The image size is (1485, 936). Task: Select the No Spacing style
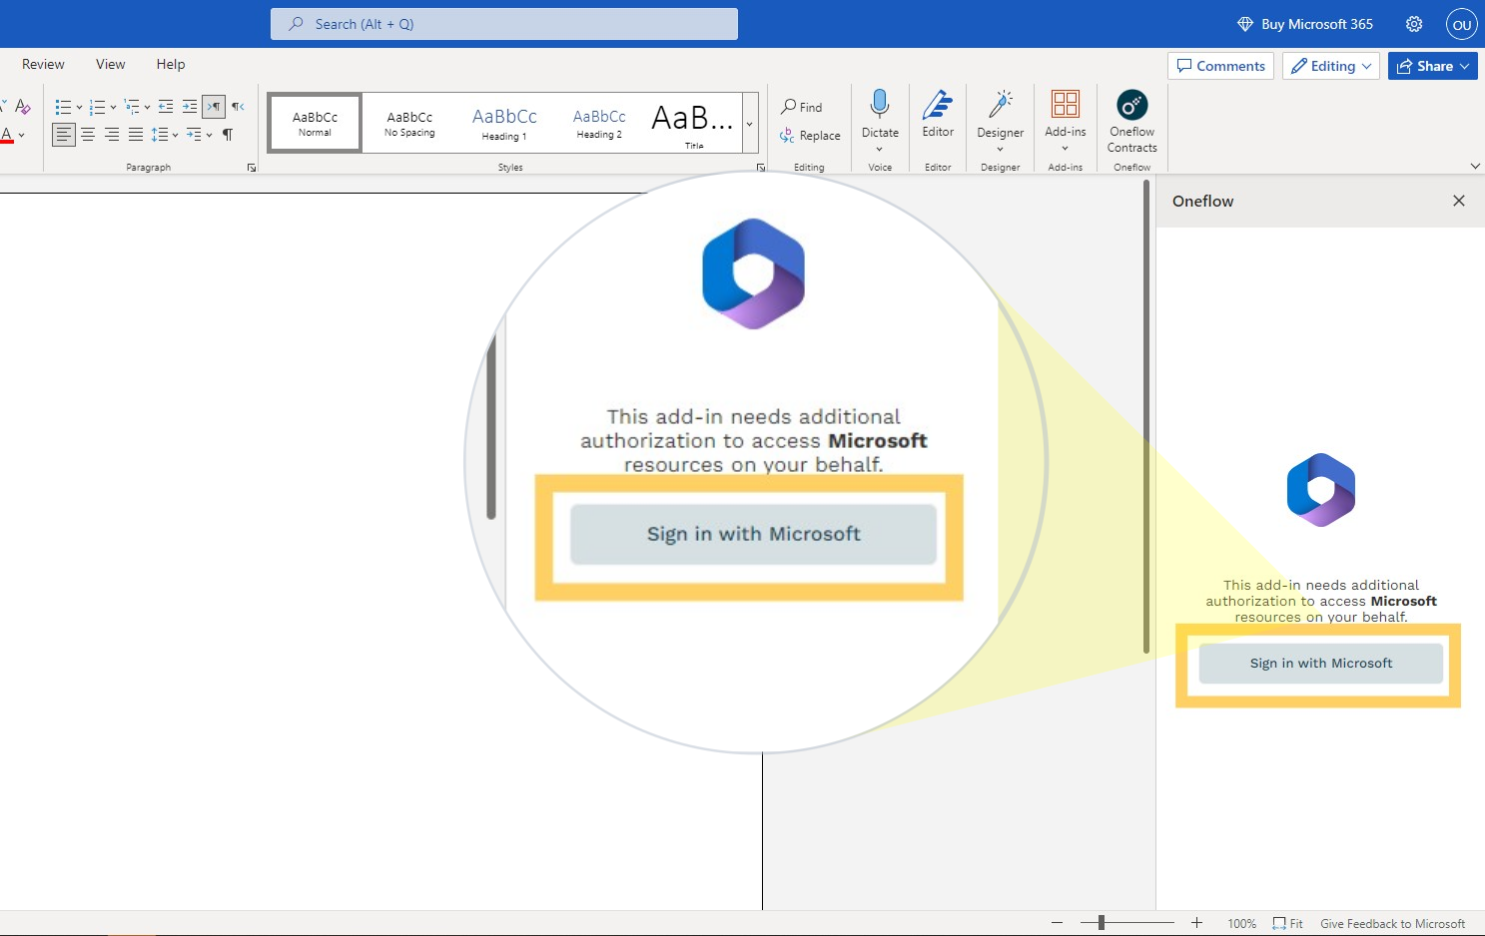tap(409, 123)
